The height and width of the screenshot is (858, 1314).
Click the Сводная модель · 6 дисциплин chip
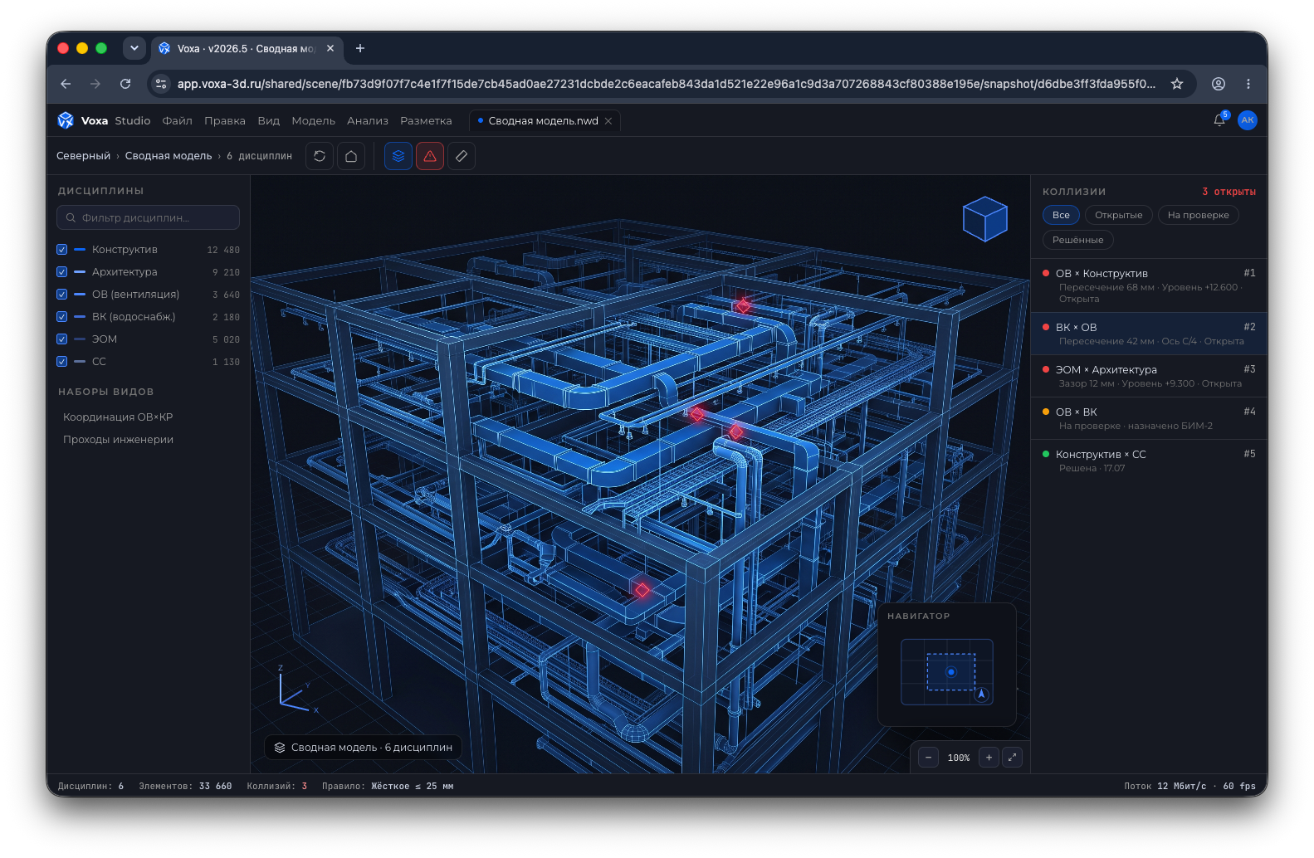pyautogui.click(x=363, y=748)
